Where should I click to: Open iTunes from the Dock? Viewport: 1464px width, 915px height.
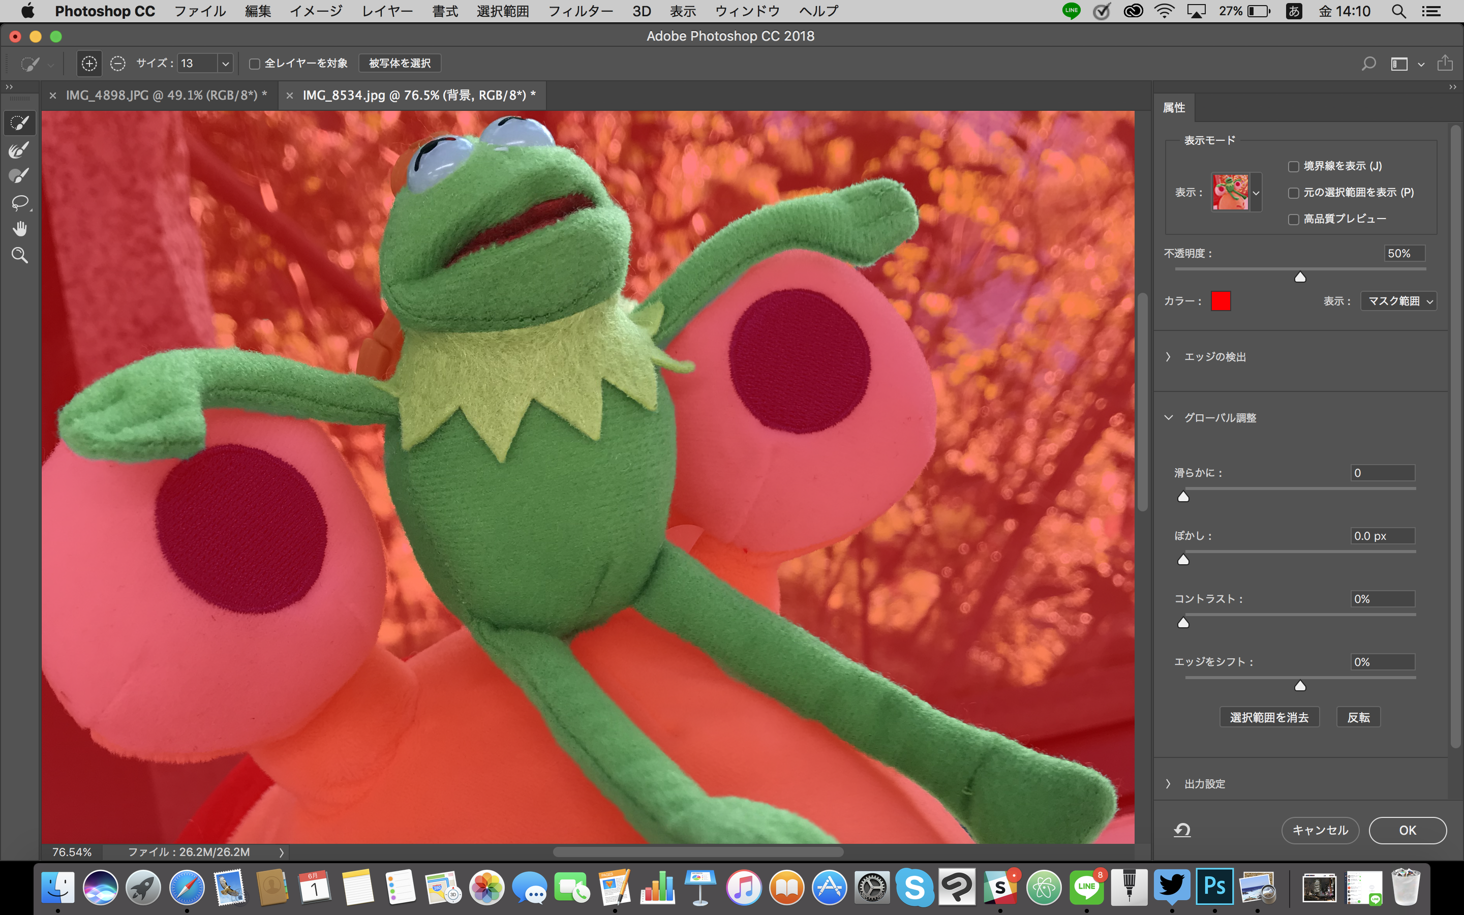pos(744,887)
